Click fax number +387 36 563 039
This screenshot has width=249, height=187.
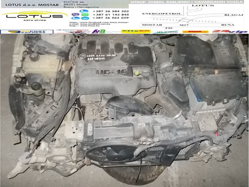(111, 18)
